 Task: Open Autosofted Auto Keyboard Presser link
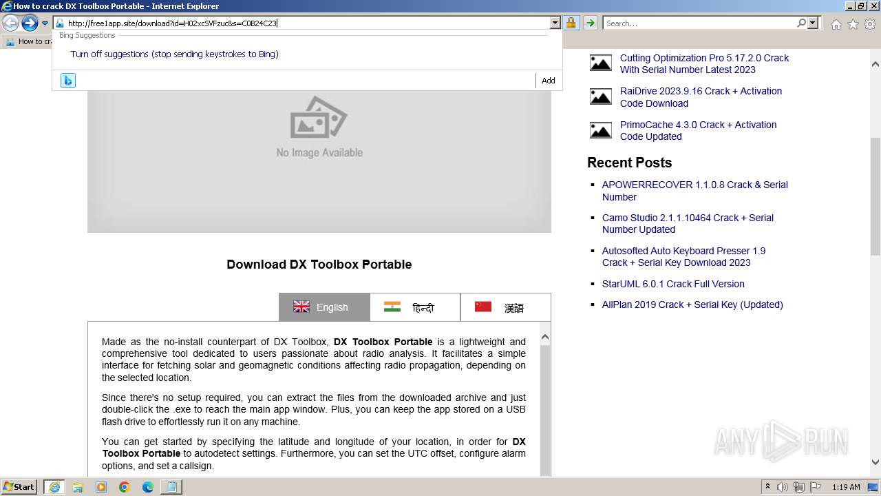click(x=683, y=256)
